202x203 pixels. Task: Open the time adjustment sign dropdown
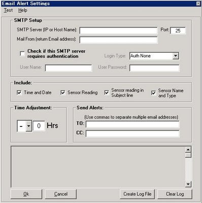[x=29, y=126]
